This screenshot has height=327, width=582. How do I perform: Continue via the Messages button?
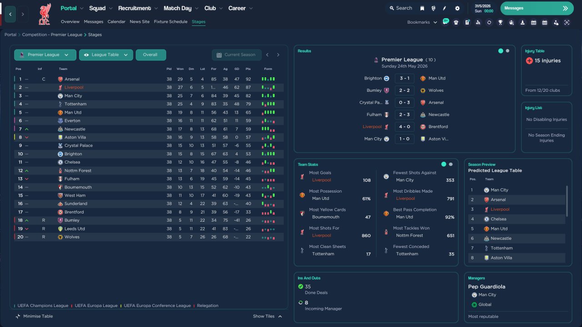click(537, 8)
